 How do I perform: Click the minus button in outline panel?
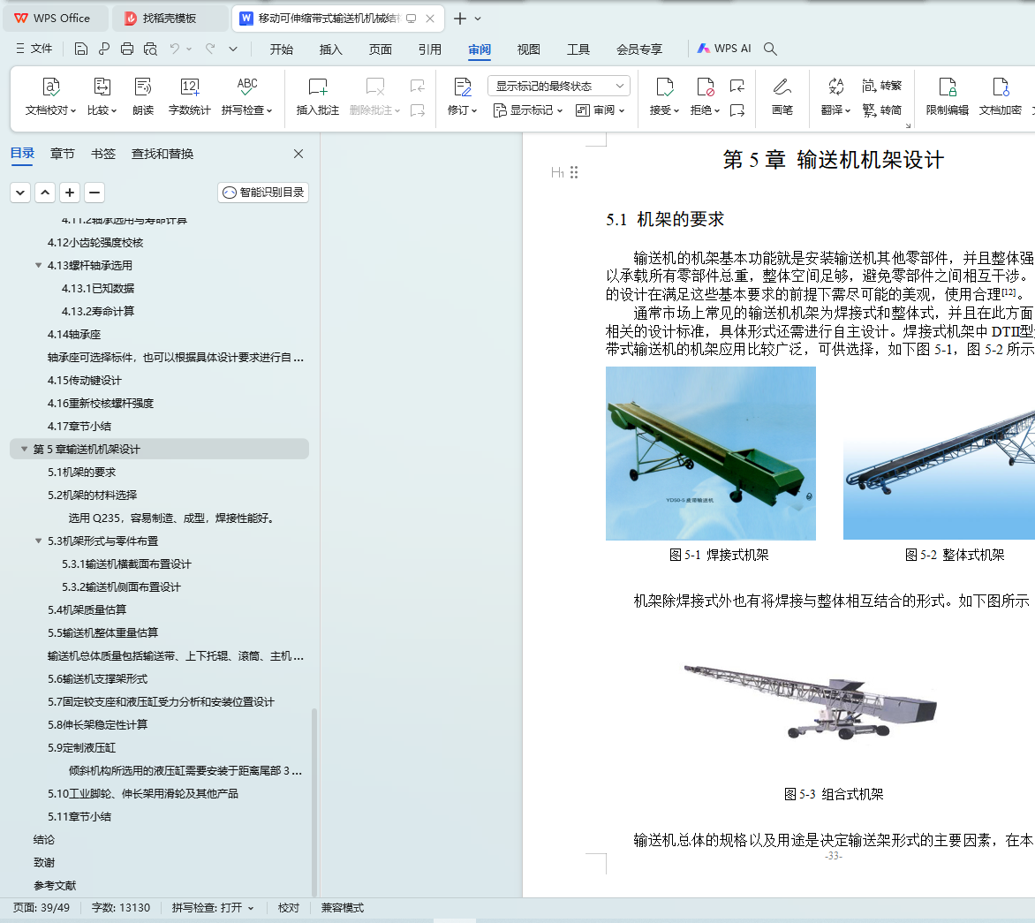(x=94, y=193)
